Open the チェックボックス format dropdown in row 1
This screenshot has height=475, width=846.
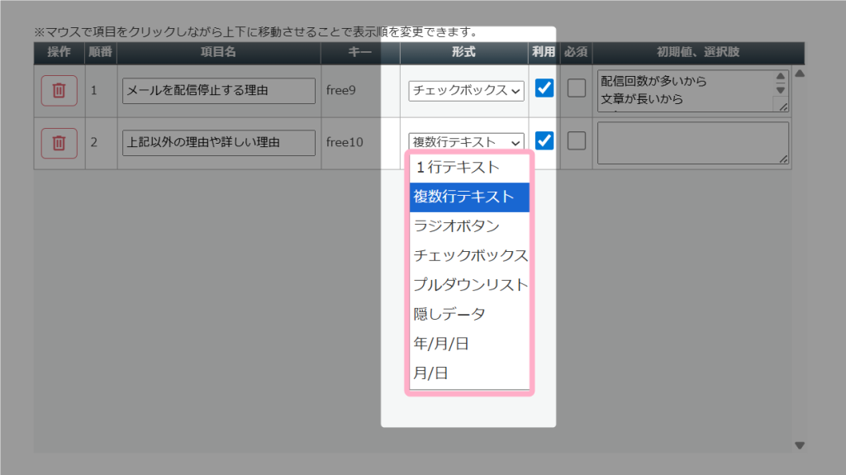[466, 90]
